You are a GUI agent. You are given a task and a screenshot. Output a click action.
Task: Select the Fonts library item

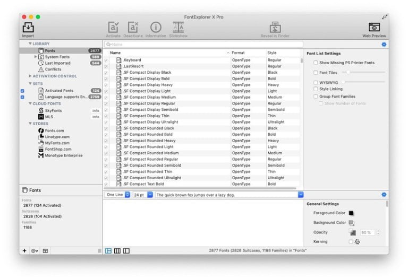[x=61, y=51]
